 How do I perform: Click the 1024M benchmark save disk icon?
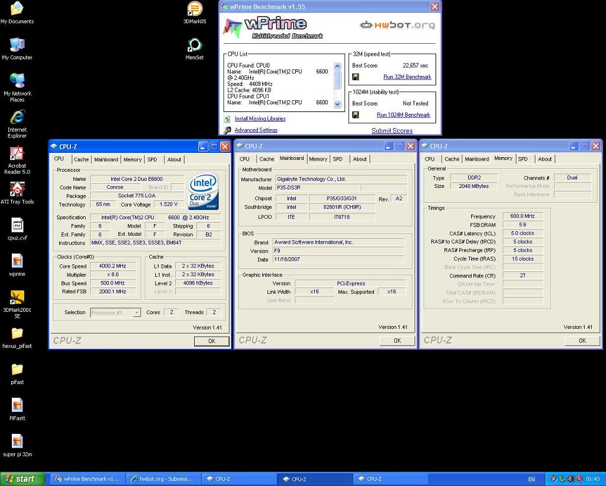click(x=356, y=115)
